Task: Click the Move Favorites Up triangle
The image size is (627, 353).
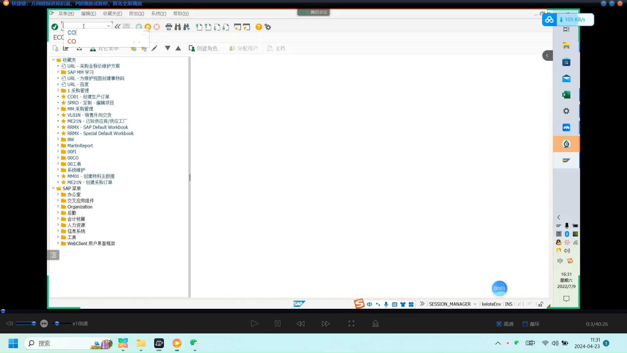Action: pos(178,48)
